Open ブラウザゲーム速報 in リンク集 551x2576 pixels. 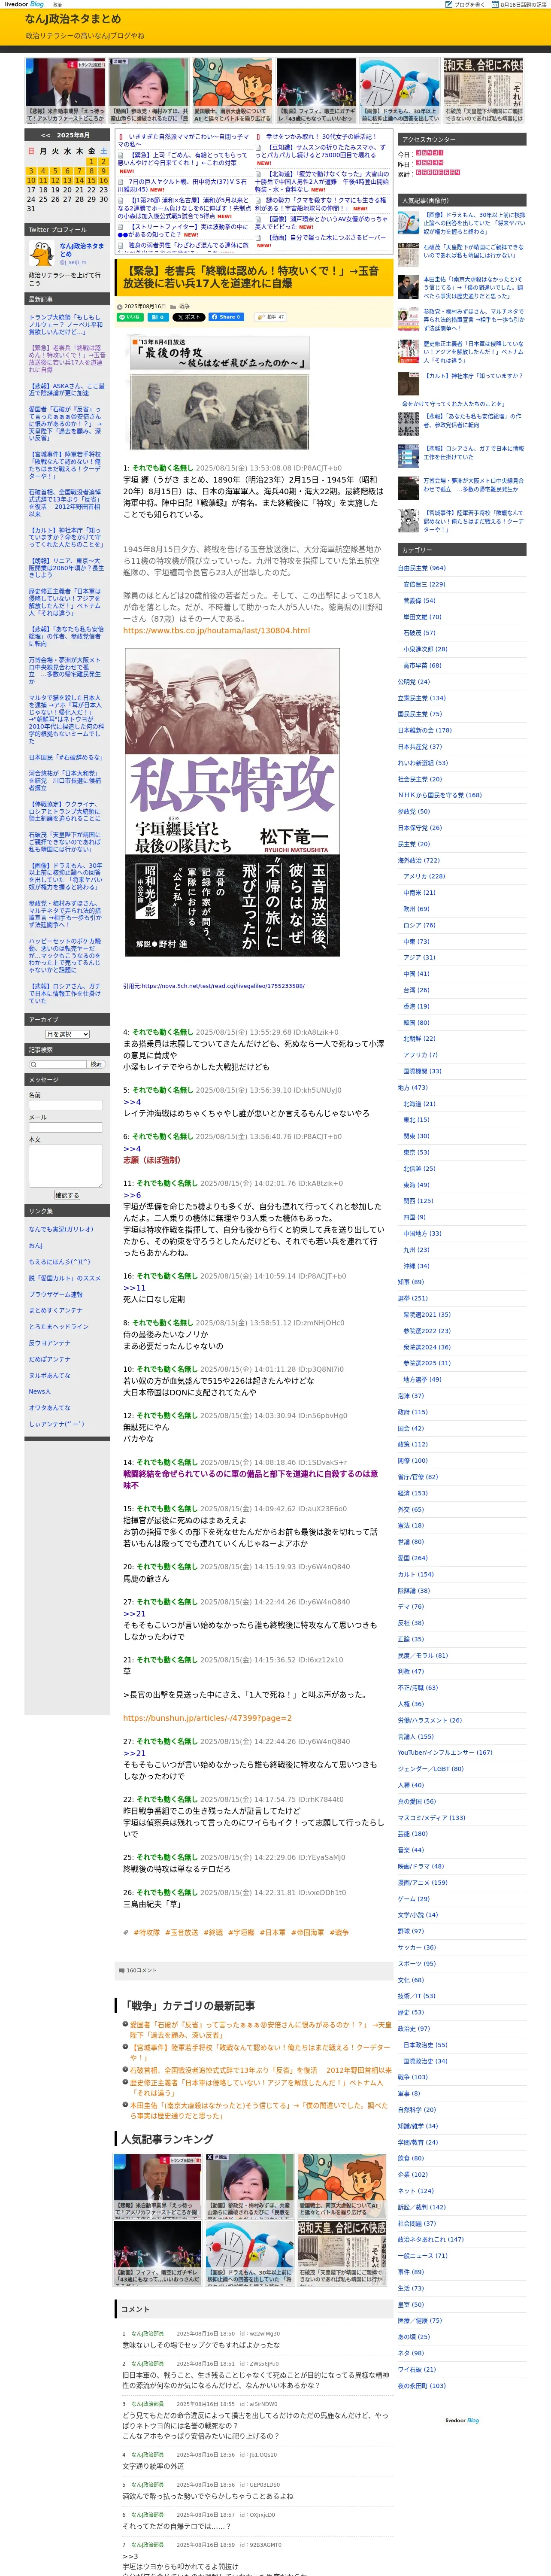pyautogui.click(x=56, y=1294)
